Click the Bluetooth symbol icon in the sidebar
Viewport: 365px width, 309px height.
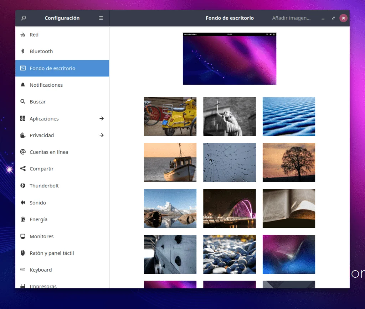pyautogui.click(x=22, y=51)
